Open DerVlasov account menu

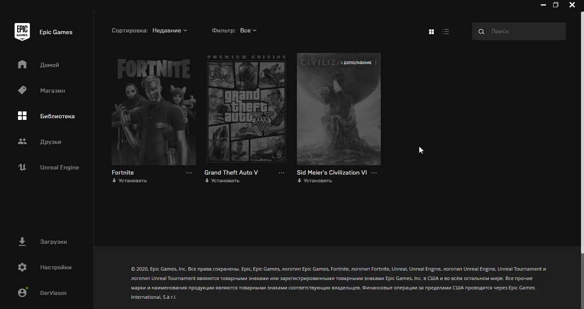(53, 293)
